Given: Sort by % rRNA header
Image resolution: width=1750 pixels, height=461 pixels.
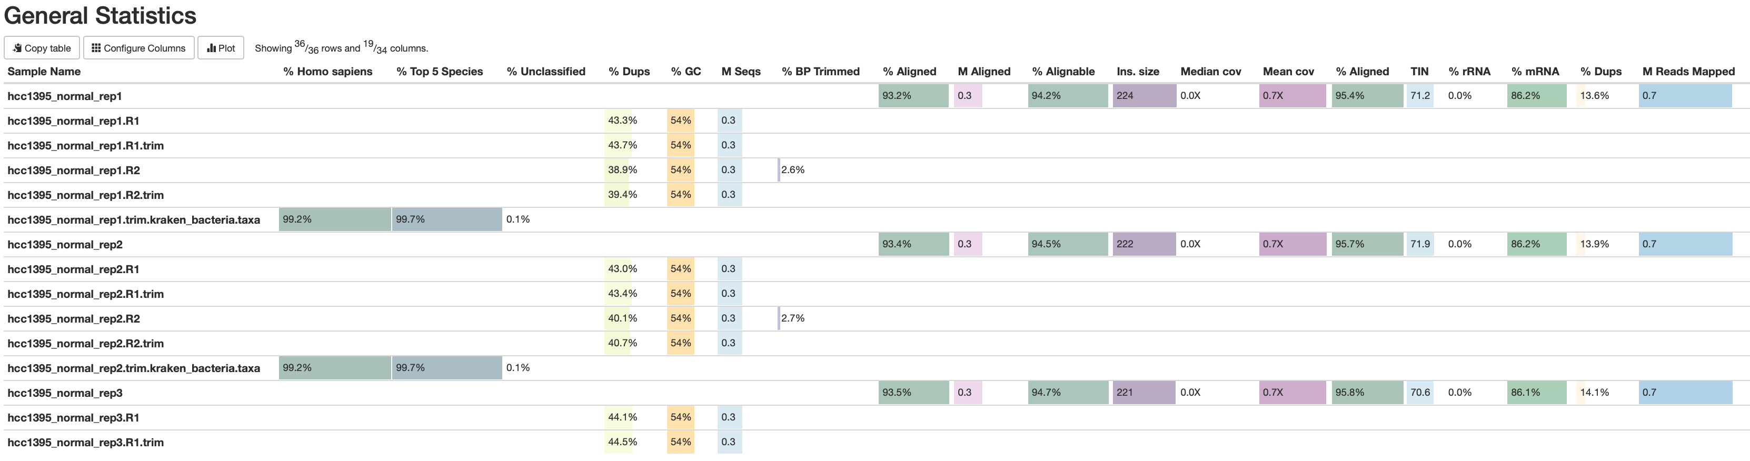Looking at the screenshot, I should pyautogui.click(x=1469, y=71).
